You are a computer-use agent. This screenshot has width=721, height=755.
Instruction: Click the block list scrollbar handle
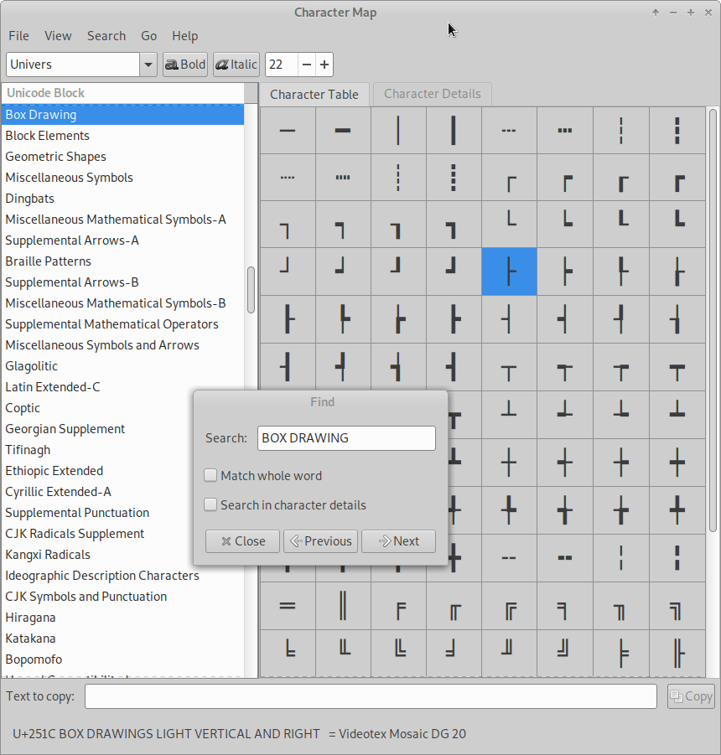[251, 290]
